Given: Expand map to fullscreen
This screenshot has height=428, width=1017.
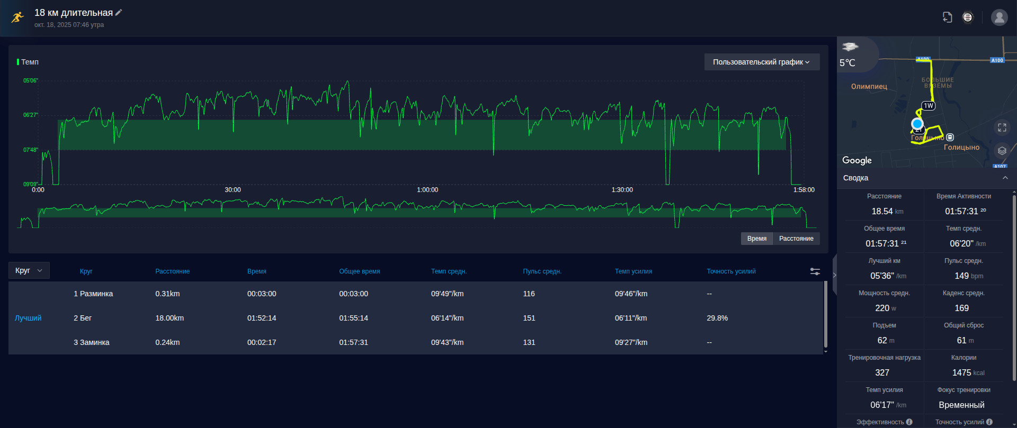Looking at the screenshot, I should pyautogui.click(x=1002, y=128).
